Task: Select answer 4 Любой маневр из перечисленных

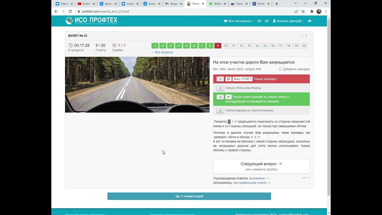Action: (261, 110)
